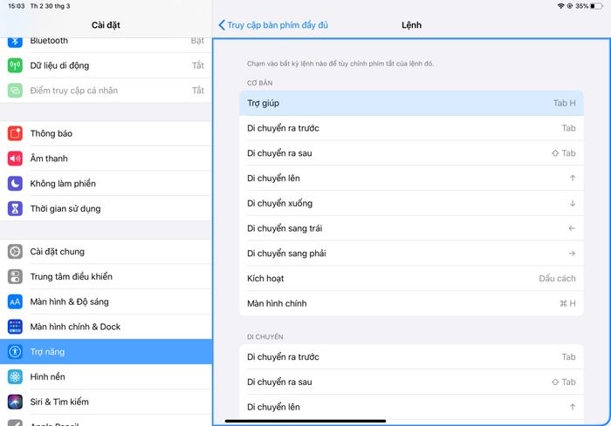Tap Di chuyển sang trái command row
The image size is (611, 426).
pos(411,228)
